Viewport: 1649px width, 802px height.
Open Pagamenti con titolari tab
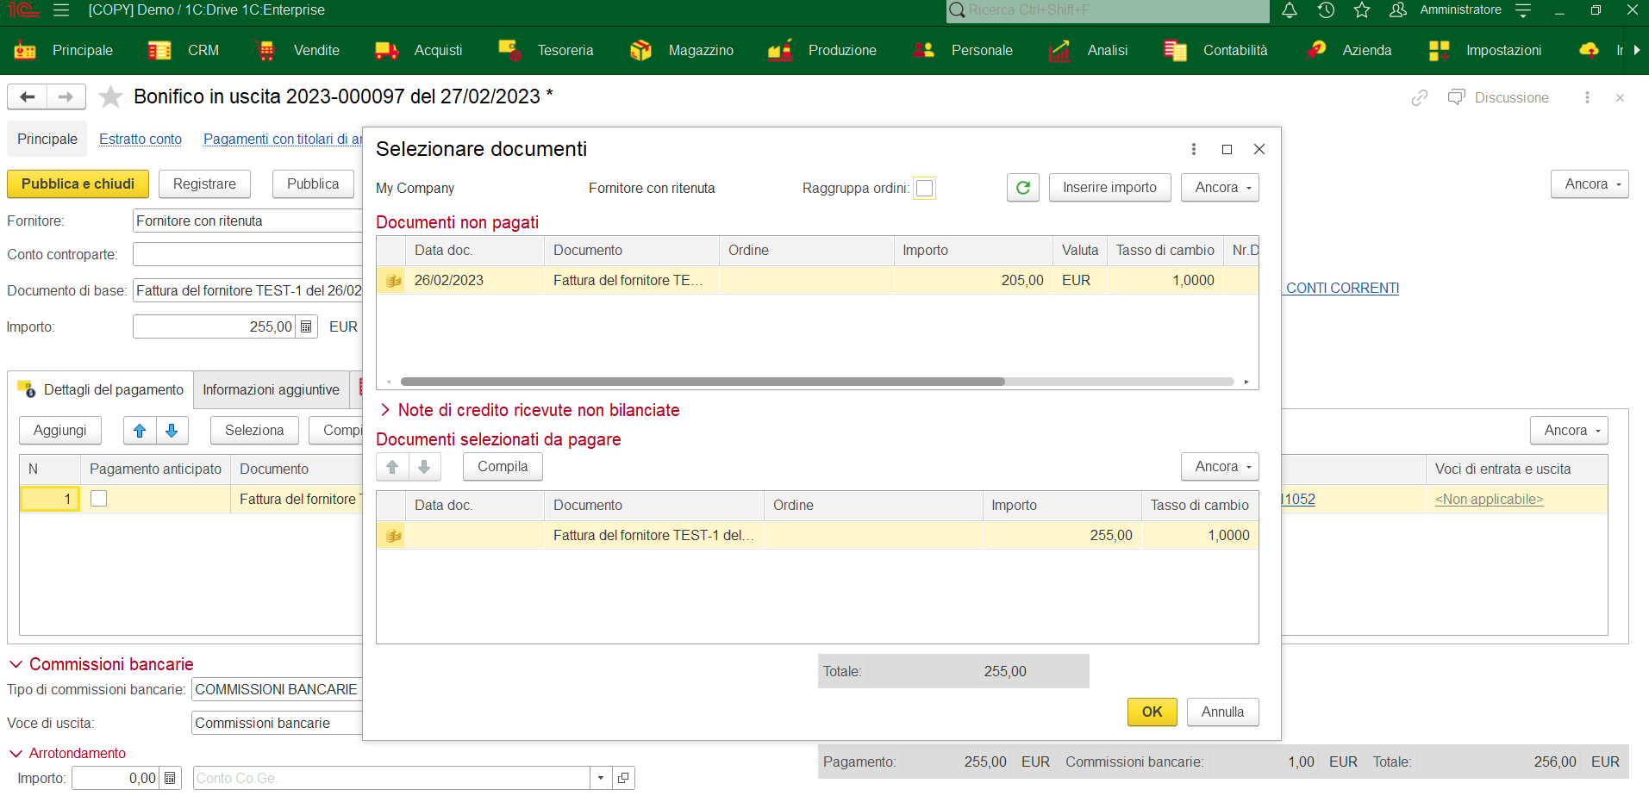coord(283,139)
